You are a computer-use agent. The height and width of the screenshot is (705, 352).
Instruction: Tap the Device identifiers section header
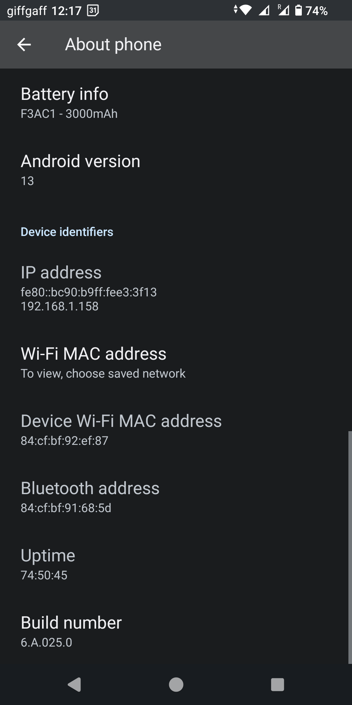pyautogui.click(x=67, y=232)
